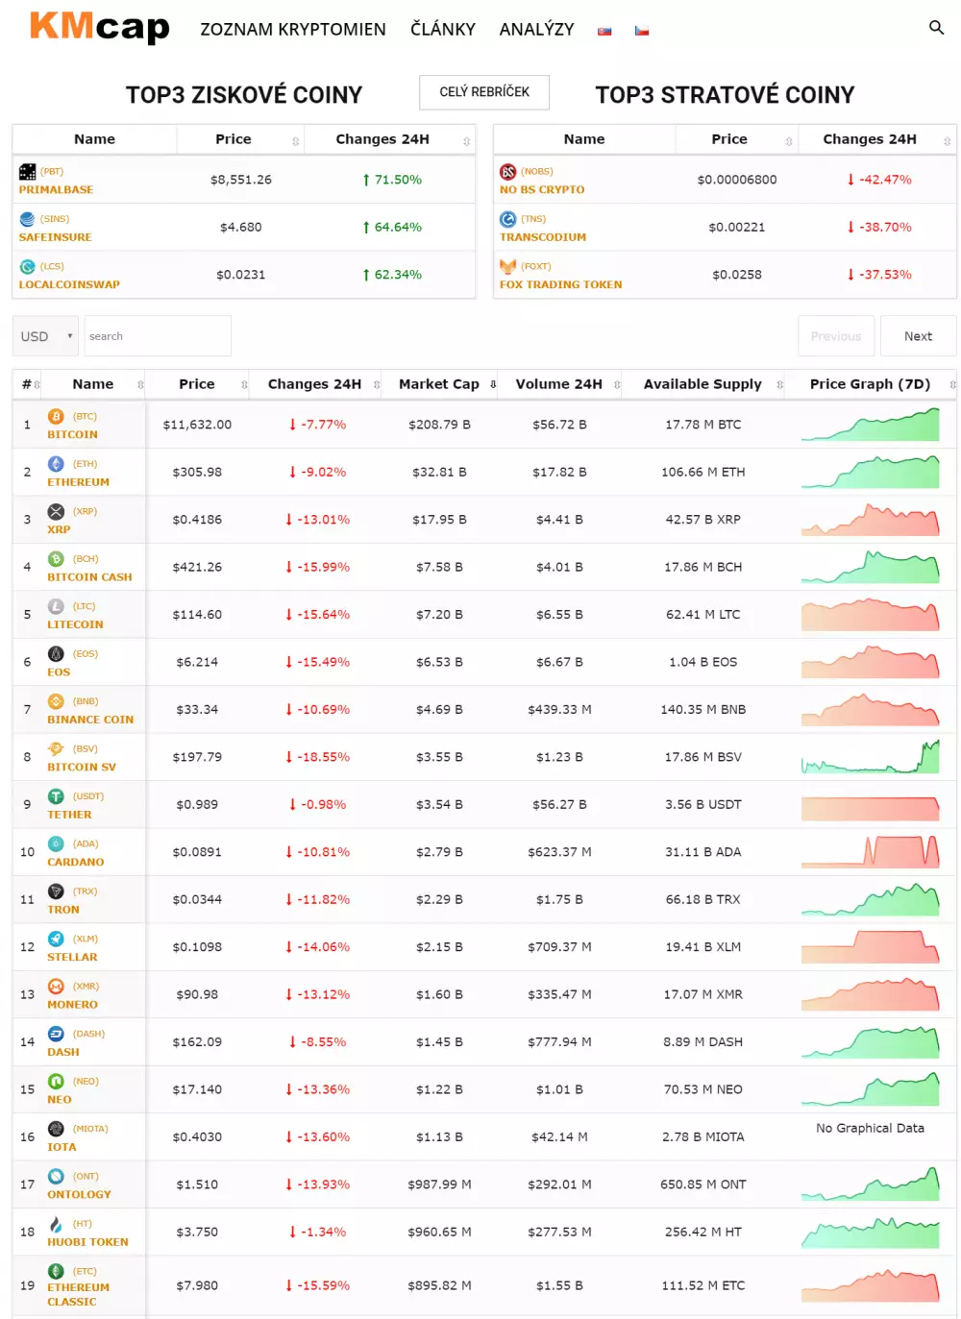
Task: Click the Bitcoin coin icon
Action: tap(56, 416)
